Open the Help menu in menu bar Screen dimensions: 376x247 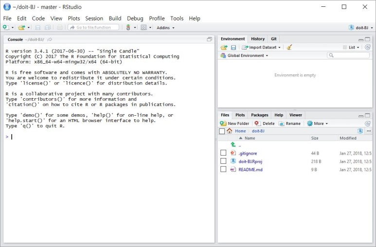(x=195, y=18)
